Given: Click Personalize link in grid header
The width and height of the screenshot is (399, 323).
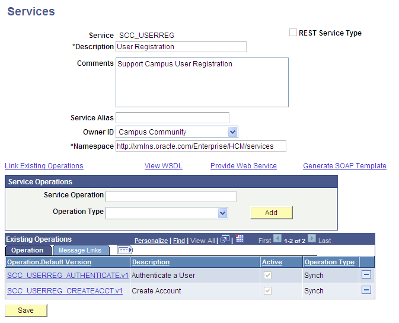Looking at the screenshot, I should [151, 241].
